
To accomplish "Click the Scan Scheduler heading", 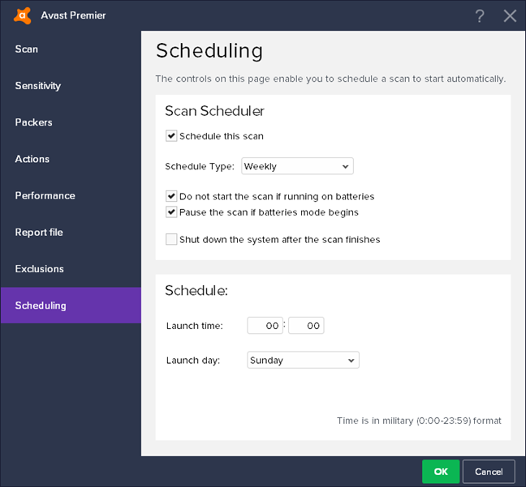I will [x=214, y=111].
